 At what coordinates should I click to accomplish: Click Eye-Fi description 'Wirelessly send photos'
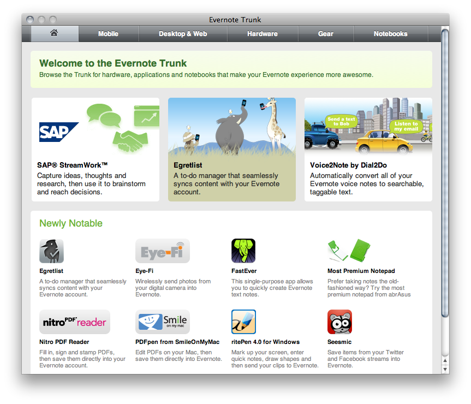[173, 288]
